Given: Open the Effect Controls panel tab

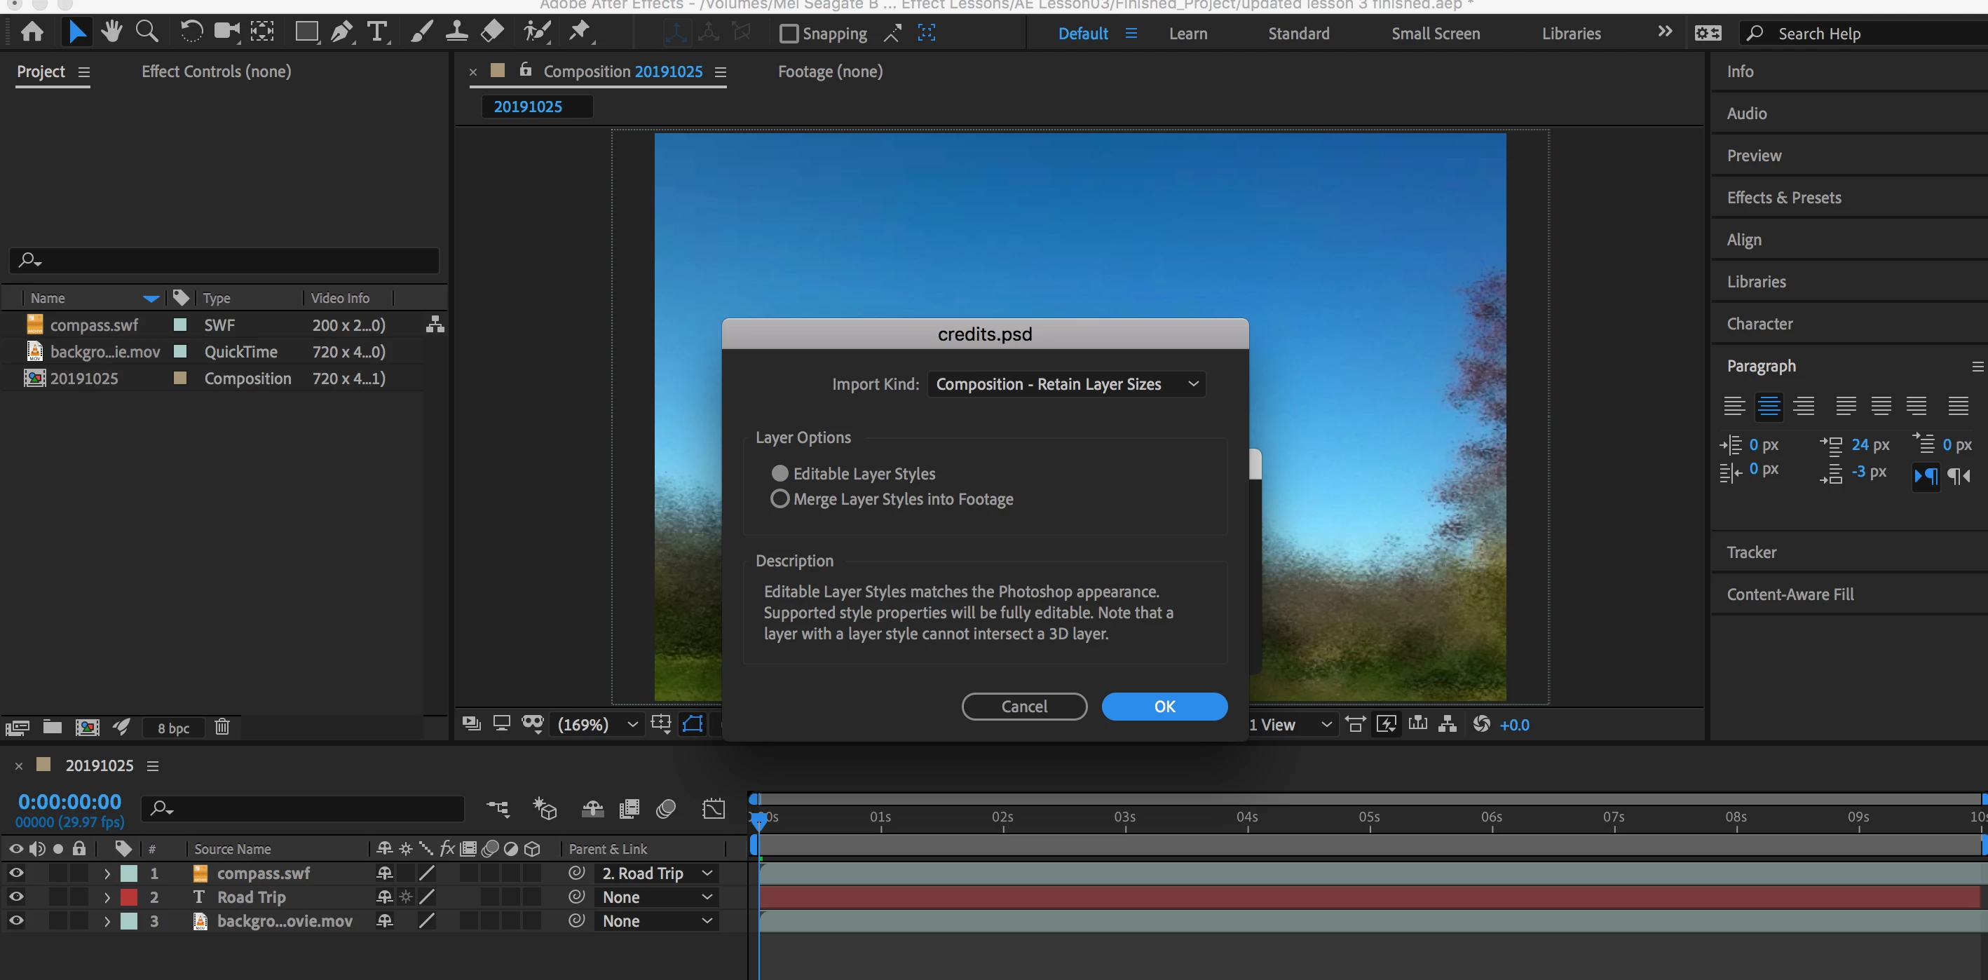Looking at the screenshot, I should 216,71.
